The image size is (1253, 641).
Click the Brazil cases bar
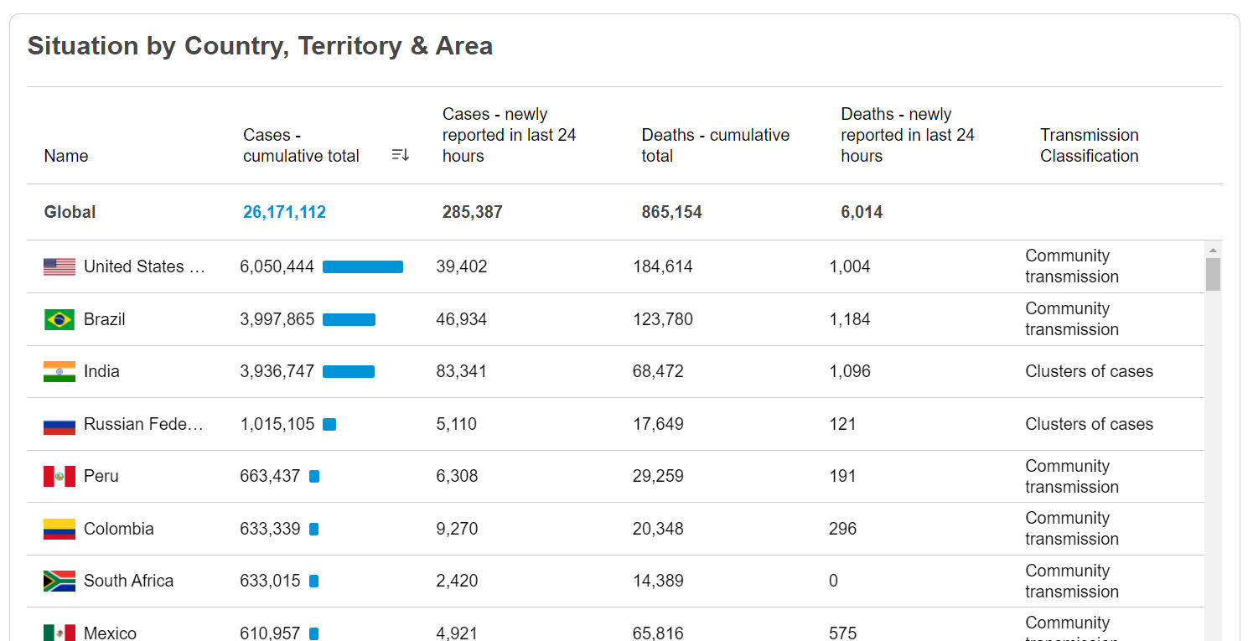pos(349,319)
